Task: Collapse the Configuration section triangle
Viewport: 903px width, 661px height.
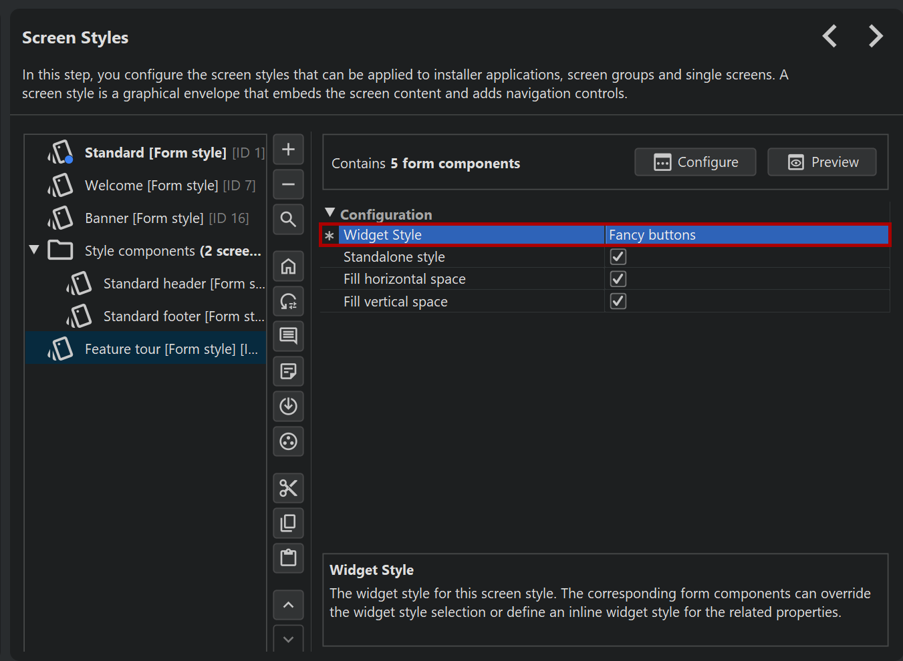Action: click(x=330, y=213)
